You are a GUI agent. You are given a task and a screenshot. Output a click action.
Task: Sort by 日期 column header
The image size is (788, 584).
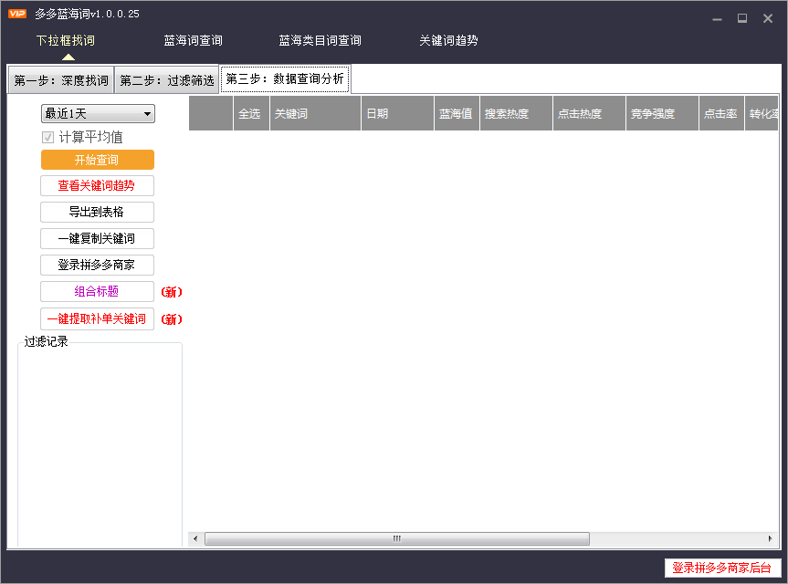(x=397, y=113)
